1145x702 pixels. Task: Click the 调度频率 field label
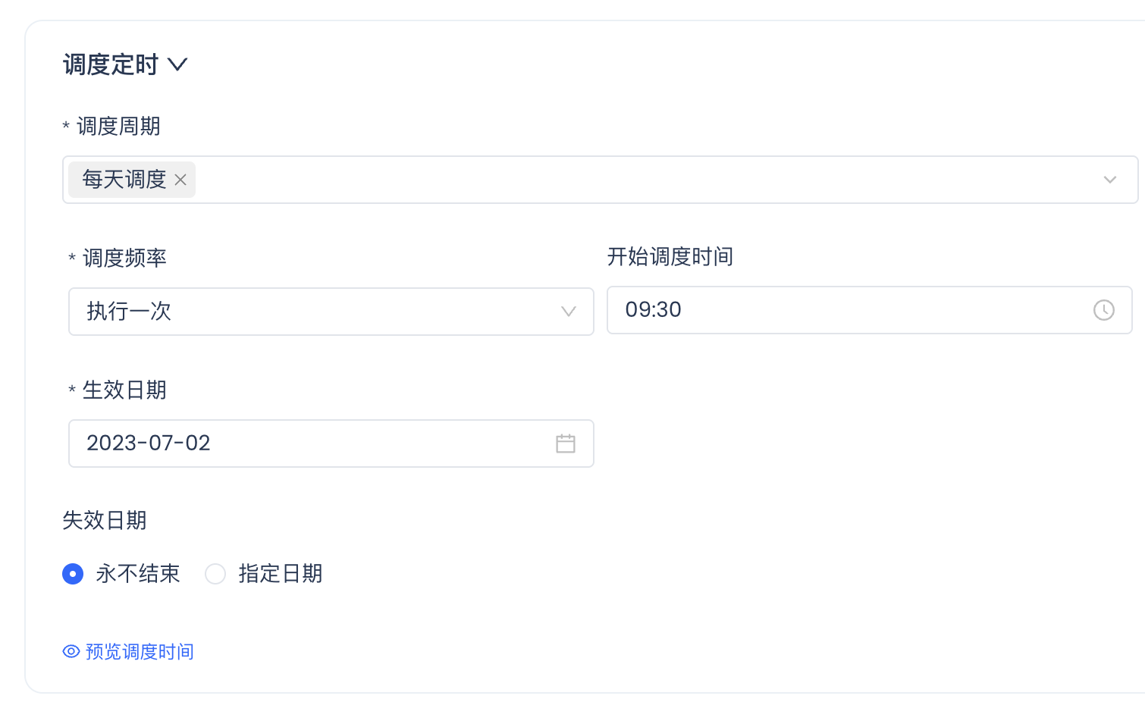[124, 259]
